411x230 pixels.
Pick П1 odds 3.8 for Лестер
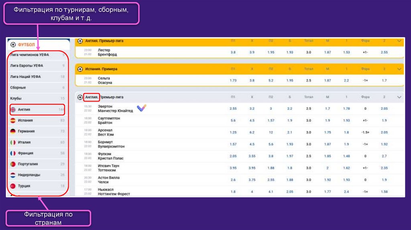[233, 52]
